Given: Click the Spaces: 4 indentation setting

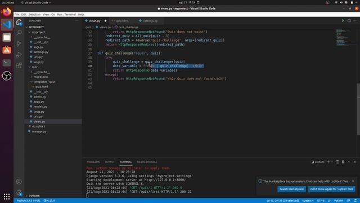Looking at the screenshot, I should click(308, 201).
